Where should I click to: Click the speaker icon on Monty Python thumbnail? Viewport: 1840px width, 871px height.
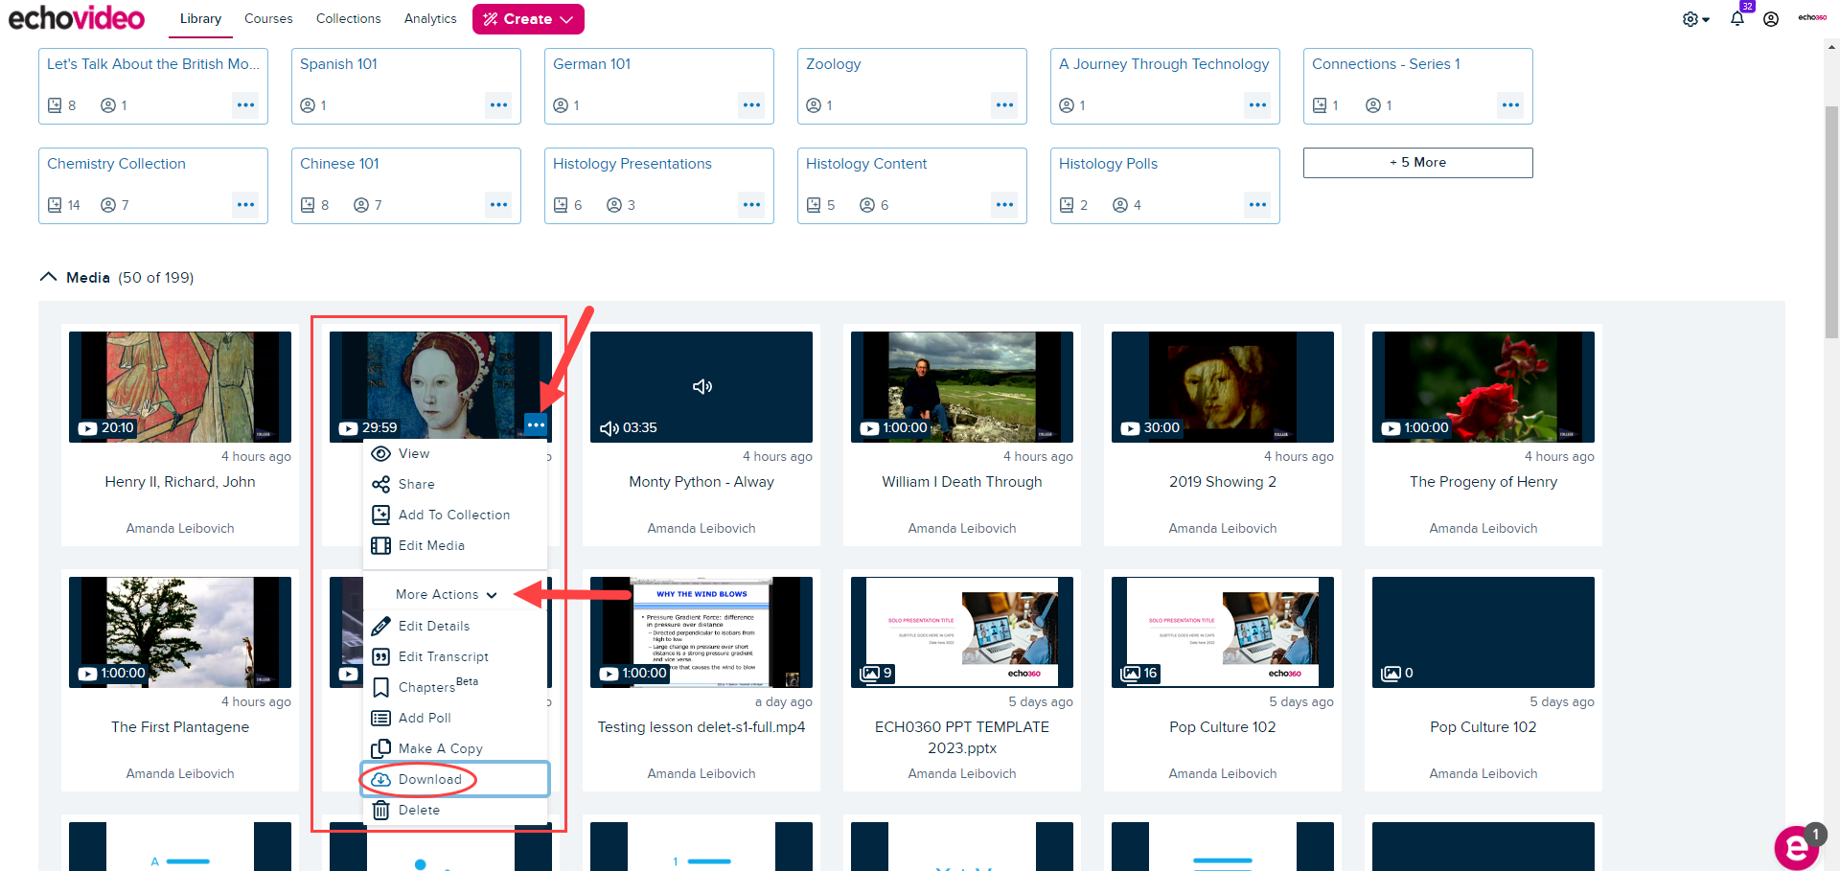pyautogui.click(x=702, y=386)
